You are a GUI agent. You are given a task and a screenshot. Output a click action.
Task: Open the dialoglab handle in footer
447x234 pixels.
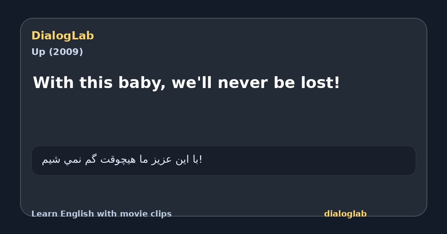pyautogui.click(x=345, y=214)
